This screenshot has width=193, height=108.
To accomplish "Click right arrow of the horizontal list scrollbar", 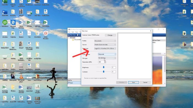I will tap(165, 53).
